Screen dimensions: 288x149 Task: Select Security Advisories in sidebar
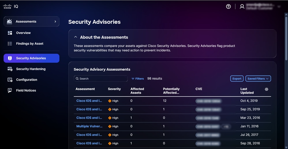point(31,58)
